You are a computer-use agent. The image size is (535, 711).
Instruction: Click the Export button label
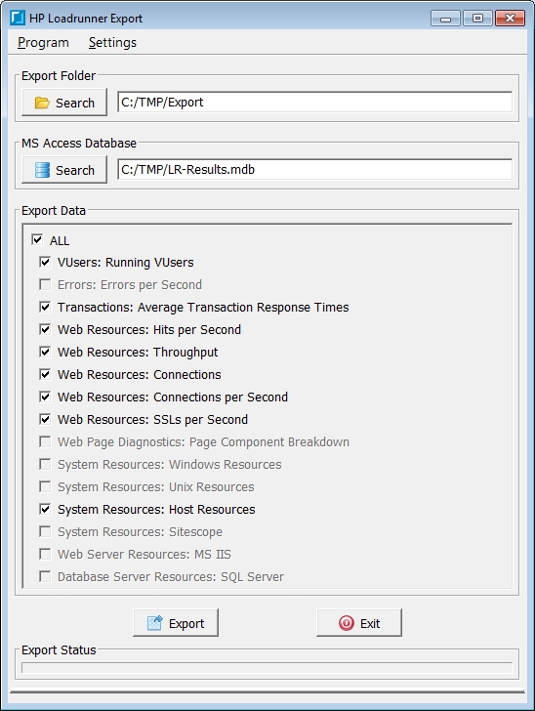pos(186,624)
